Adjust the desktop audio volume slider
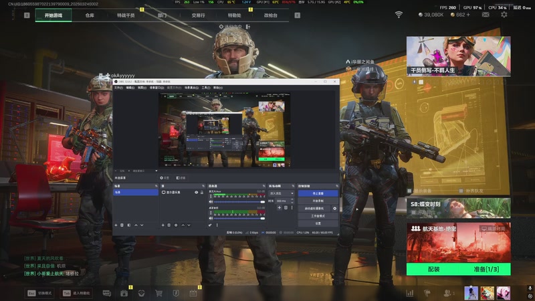This screenshot has height=301, width=535. pyautogui.click(x=239, y=218)
